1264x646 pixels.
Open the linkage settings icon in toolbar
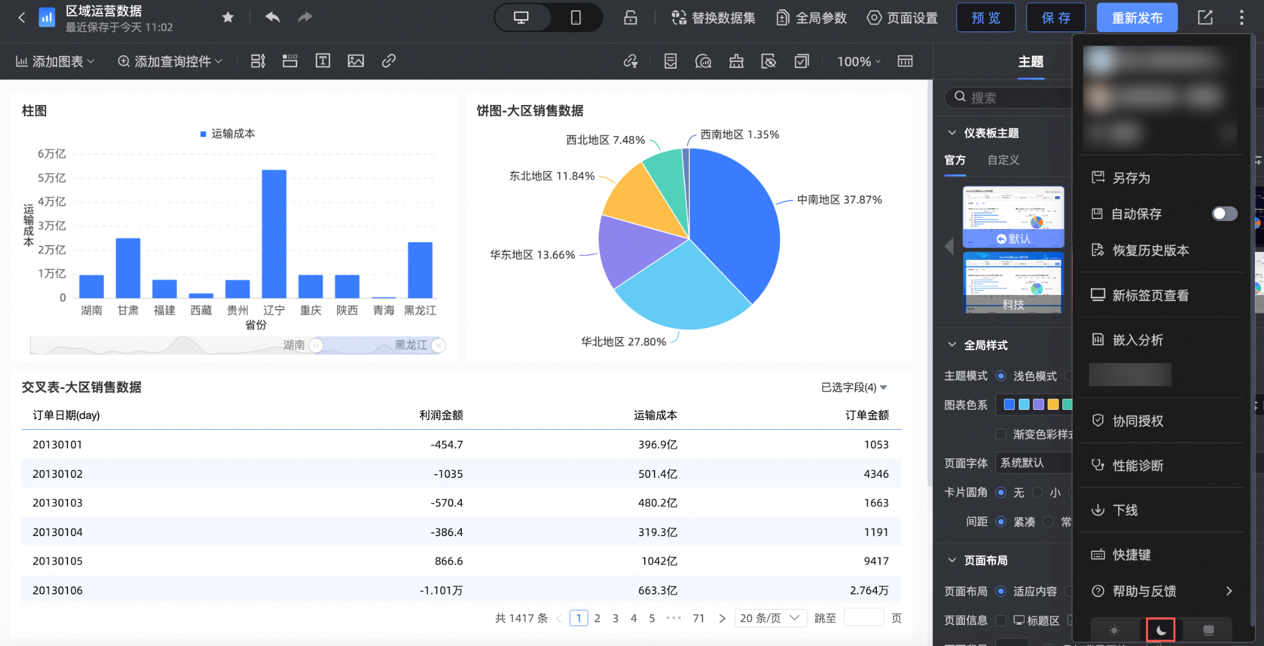[631, 61]
